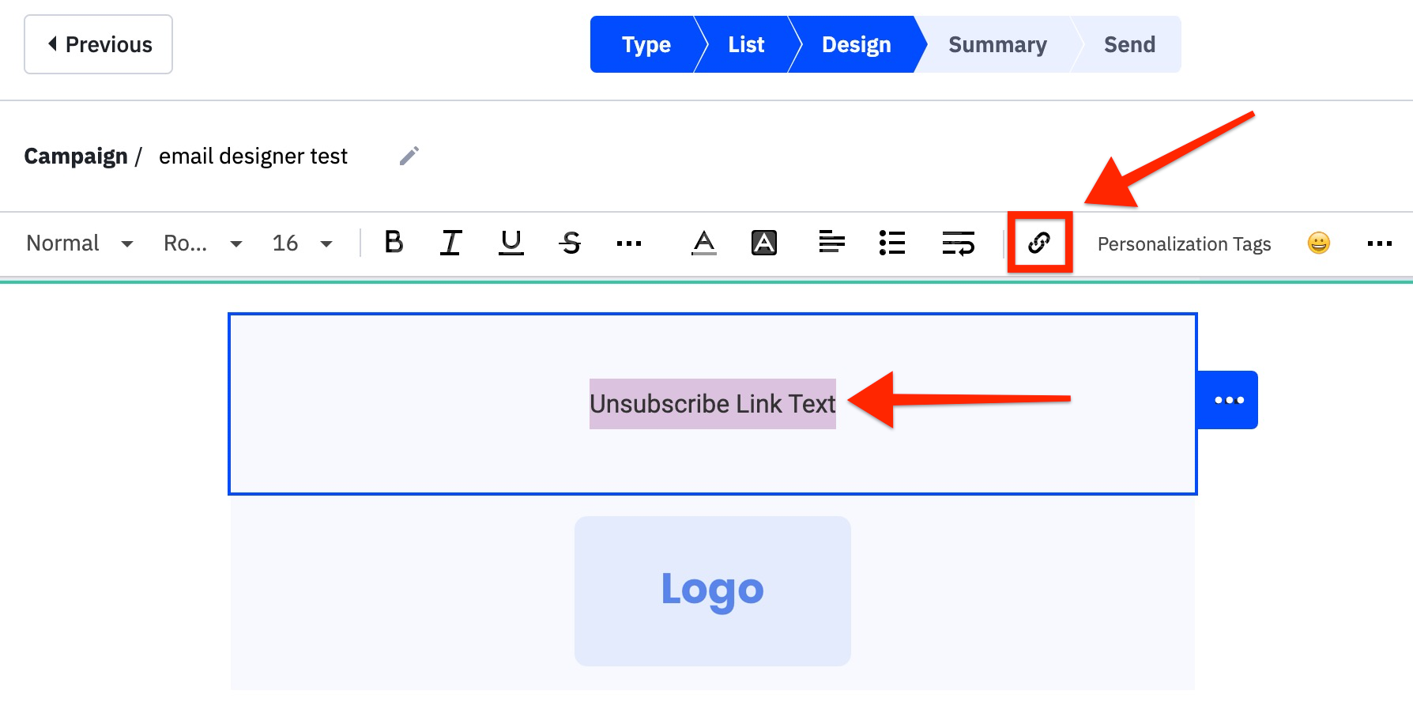Apply a bulleted list
The height and width of the screenshot is (713, 1413).
(891, 243)
